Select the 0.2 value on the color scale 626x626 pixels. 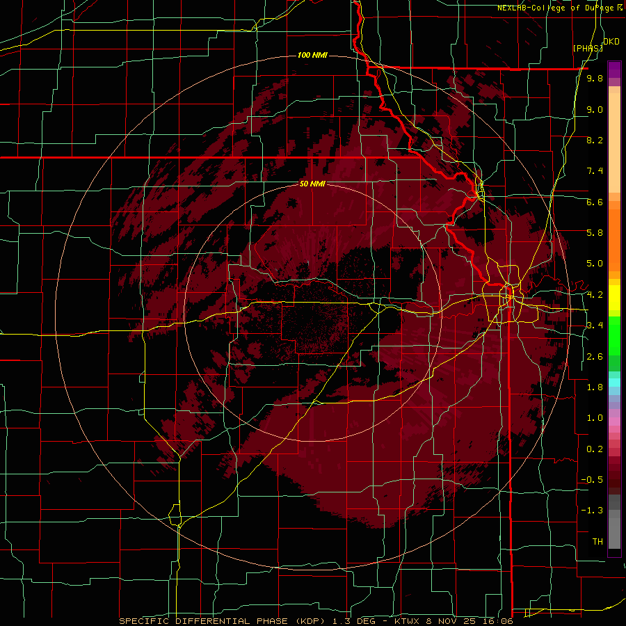coord(595,449)
